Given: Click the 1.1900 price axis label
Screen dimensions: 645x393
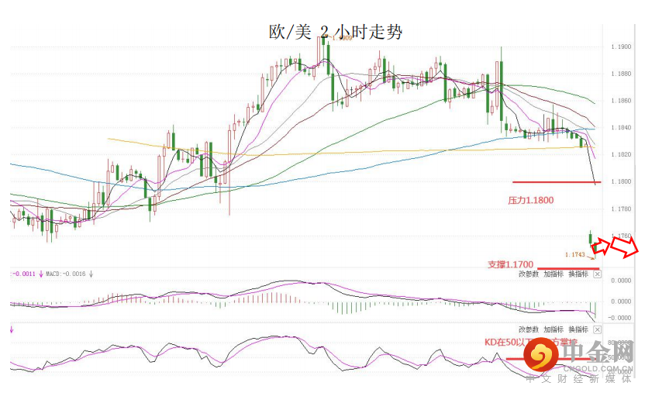Looking at the screenshot, I should (x=621, y=47).
